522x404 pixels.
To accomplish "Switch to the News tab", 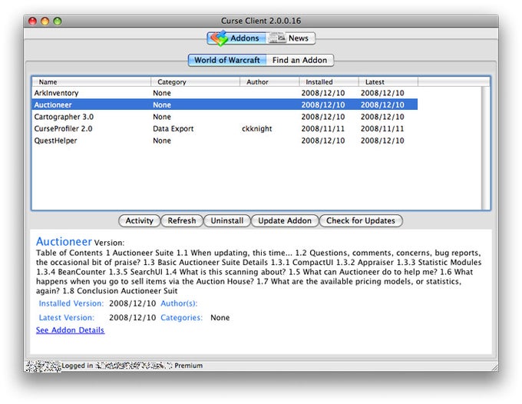I will coord(290,38).
